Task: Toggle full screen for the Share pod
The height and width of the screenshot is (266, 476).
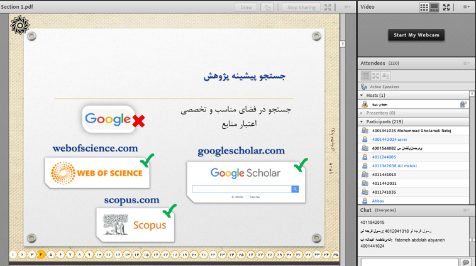Action: (328, 8)
